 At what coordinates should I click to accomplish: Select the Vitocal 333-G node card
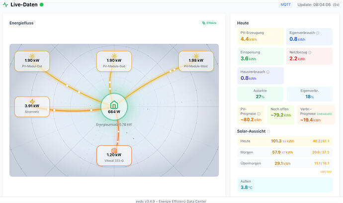[x=114, y=156]
